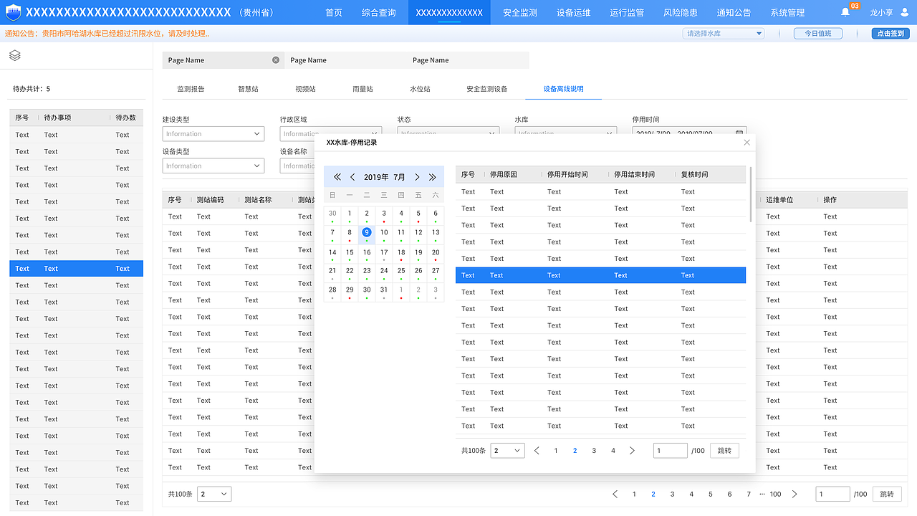
Task: Switch to the 安全监测设备 tab
Action: coord(487,89)
